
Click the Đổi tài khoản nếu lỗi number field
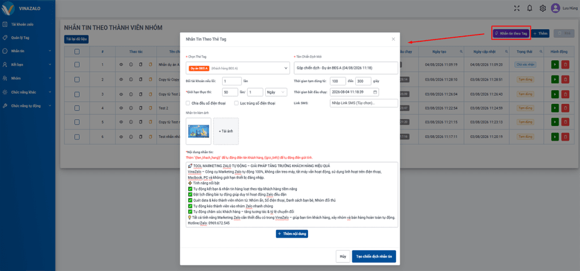tap(232, 81)
